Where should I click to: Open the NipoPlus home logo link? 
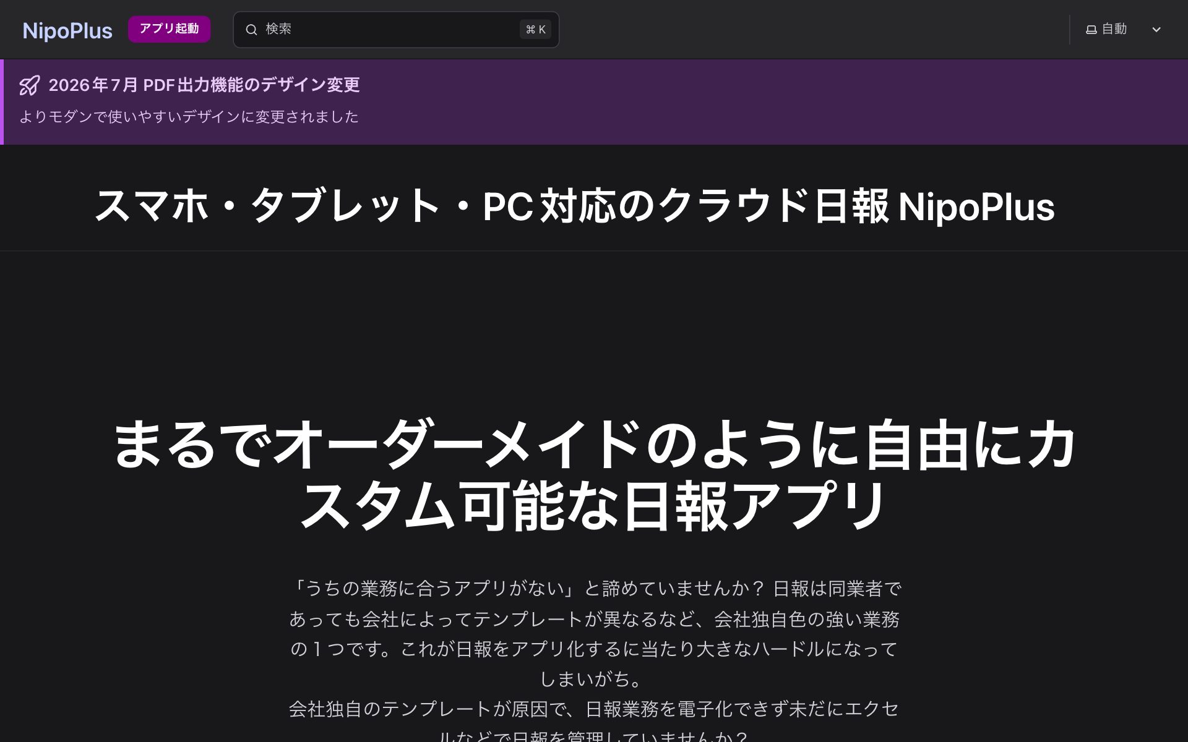[x=67, y=30]
